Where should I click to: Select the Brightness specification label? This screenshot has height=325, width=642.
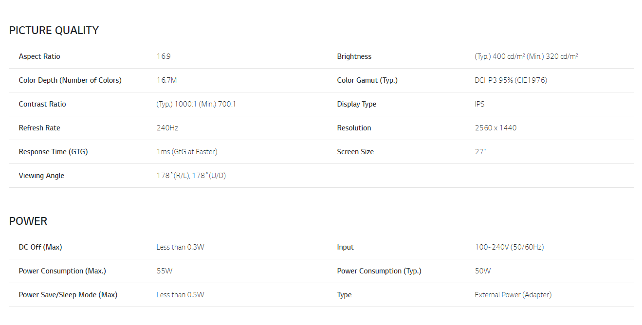(x=354, y=56)
